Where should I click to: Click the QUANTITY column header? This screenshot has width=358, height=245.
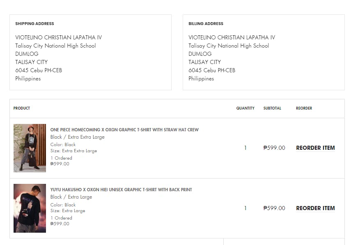click(x=245, y=108)
